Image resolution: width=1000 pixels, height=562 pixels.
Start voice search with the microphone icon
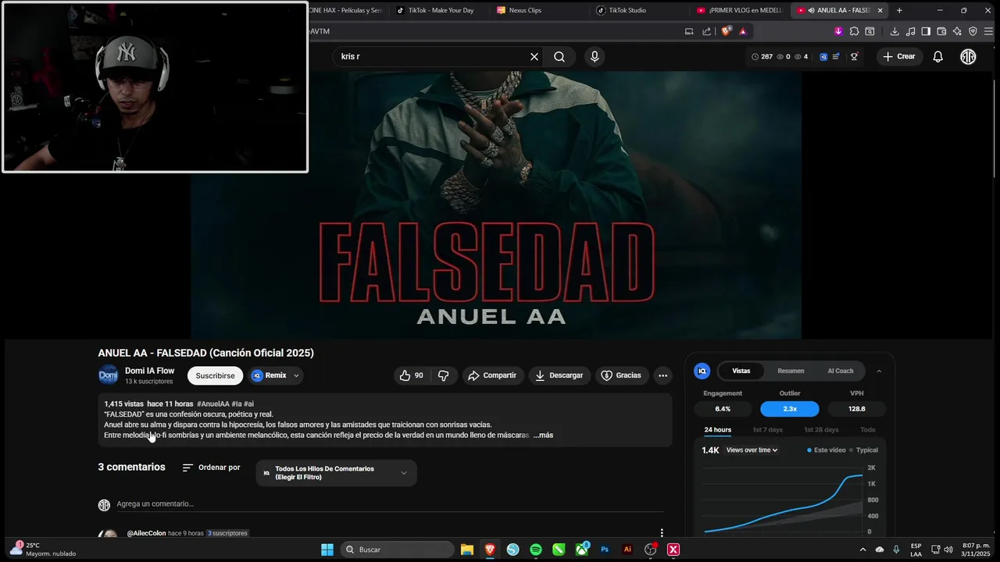595,56
